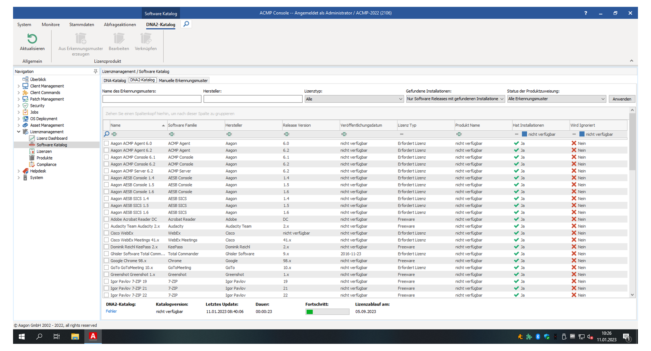Viewport: 651px width, 351px height.
Task: Open taskbar search icon
Action: [x=39, y=337]
